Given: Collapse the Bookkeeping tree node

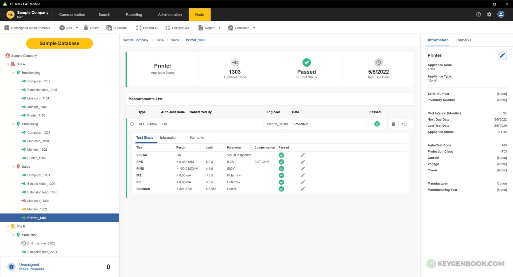Looking at the screenshot, I should [14, 73].
